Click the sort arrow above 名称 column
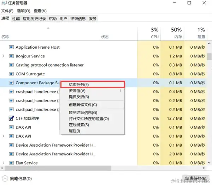Image resolution: width=212 pixels, height=185 pixels. (x=48, y=28)
